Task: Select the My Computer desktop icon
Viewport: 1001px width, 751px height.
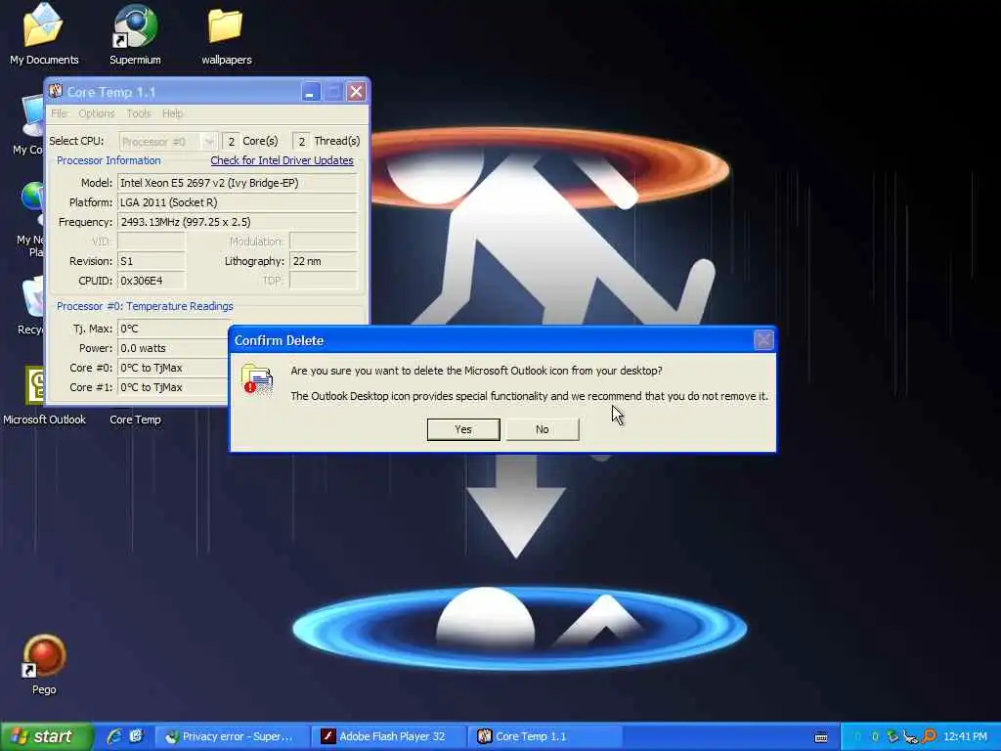Action: (28, 124)
